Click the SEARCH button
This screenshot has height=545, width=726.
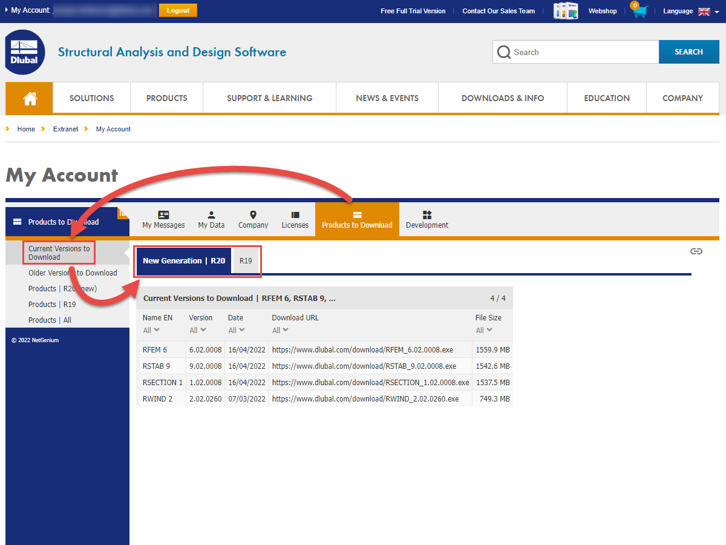[688, 52]
